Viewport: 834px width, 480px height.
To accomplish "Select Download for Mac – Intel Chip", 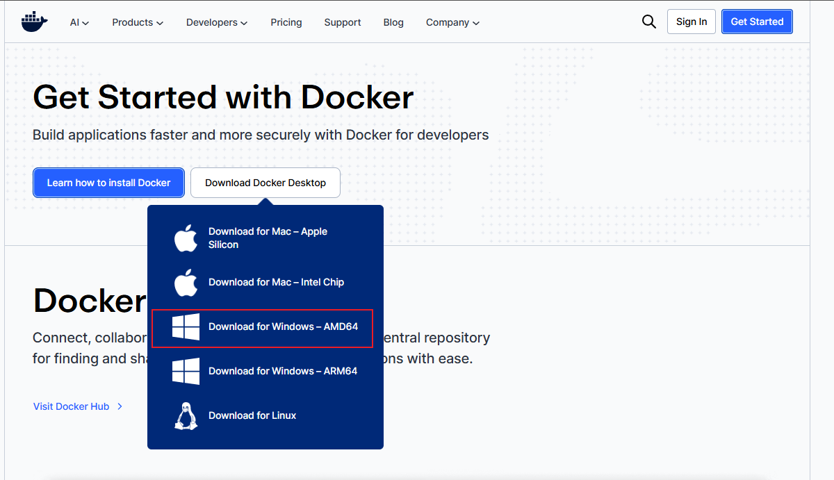I will coord(265,283).
